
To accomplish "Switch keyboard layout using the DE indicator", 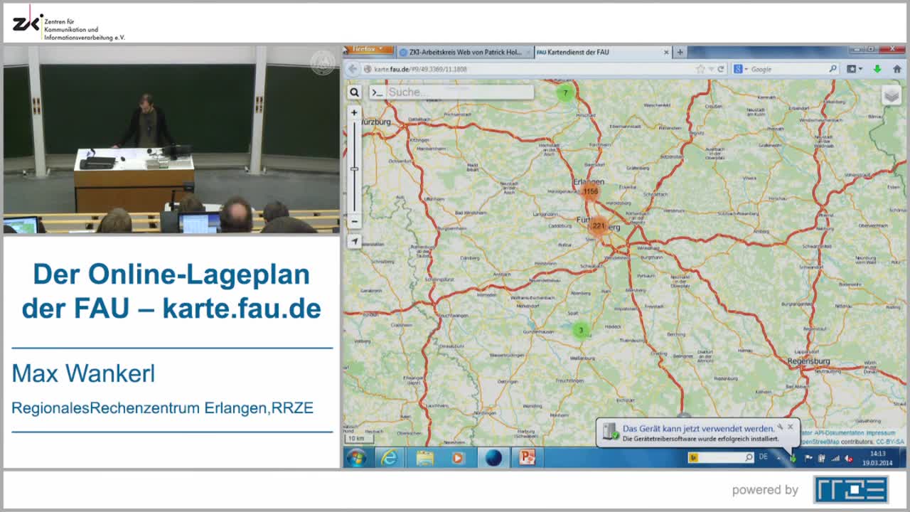I will (764, 457).
